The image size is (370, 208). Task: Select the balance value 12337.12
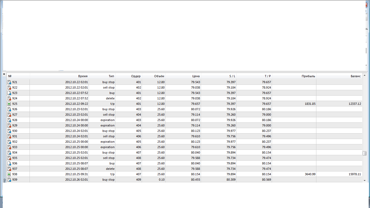tap(355, 104)
